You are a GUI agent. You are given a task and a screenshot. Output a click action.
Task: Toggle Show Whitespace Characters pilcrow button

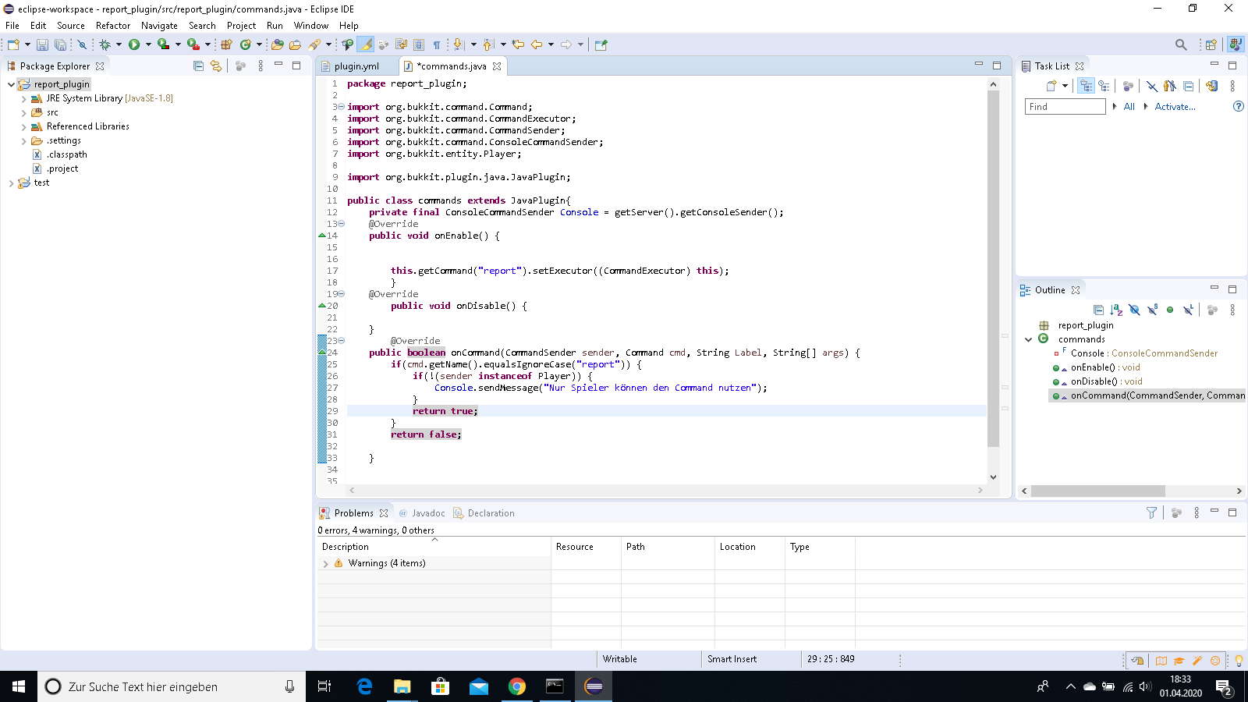pyautogui.click(x=437, y=44)
